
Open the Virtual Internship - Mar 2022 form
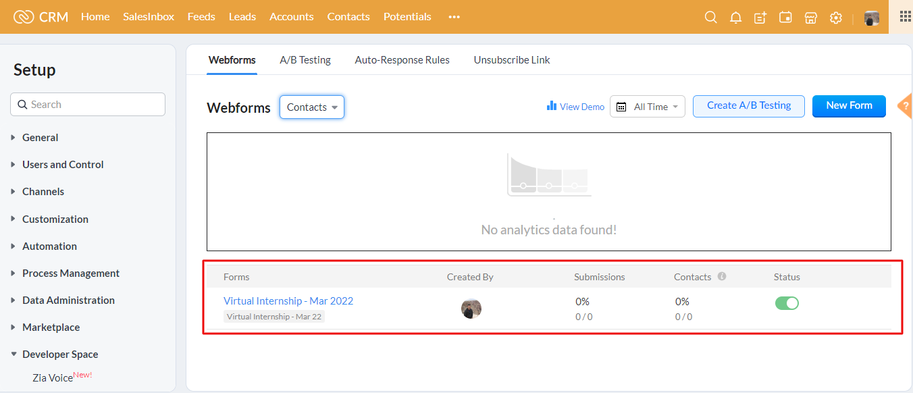[x=288, y=301]
